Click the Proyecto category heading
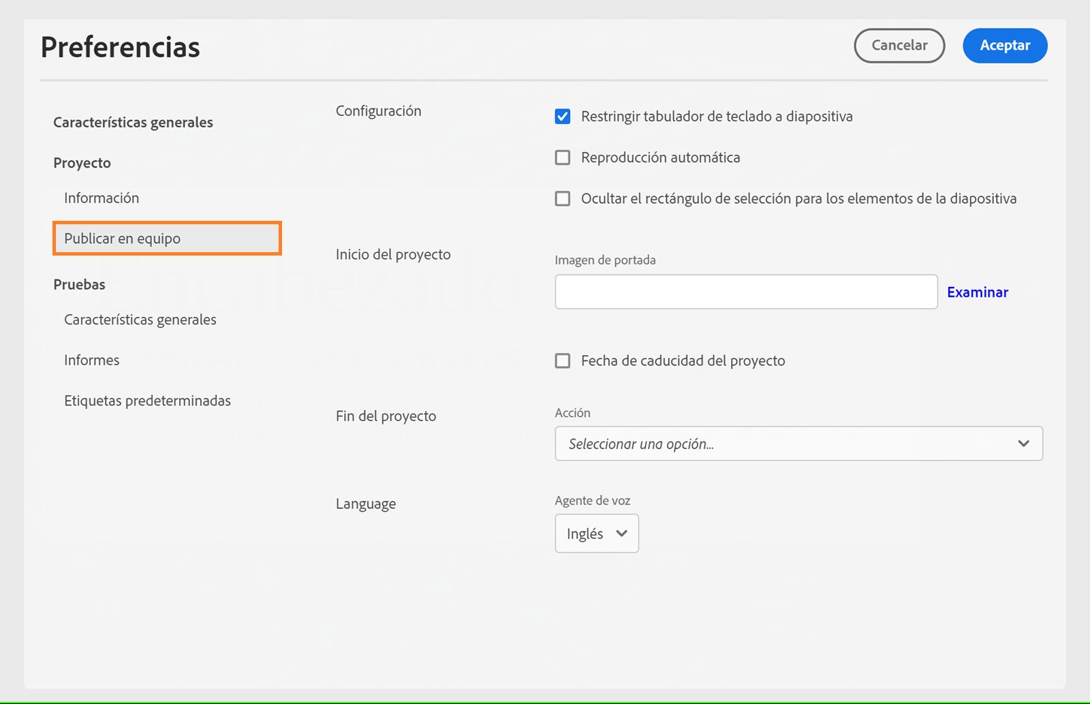Screen dimensions: 1090x704 click(x=82, y=163)
